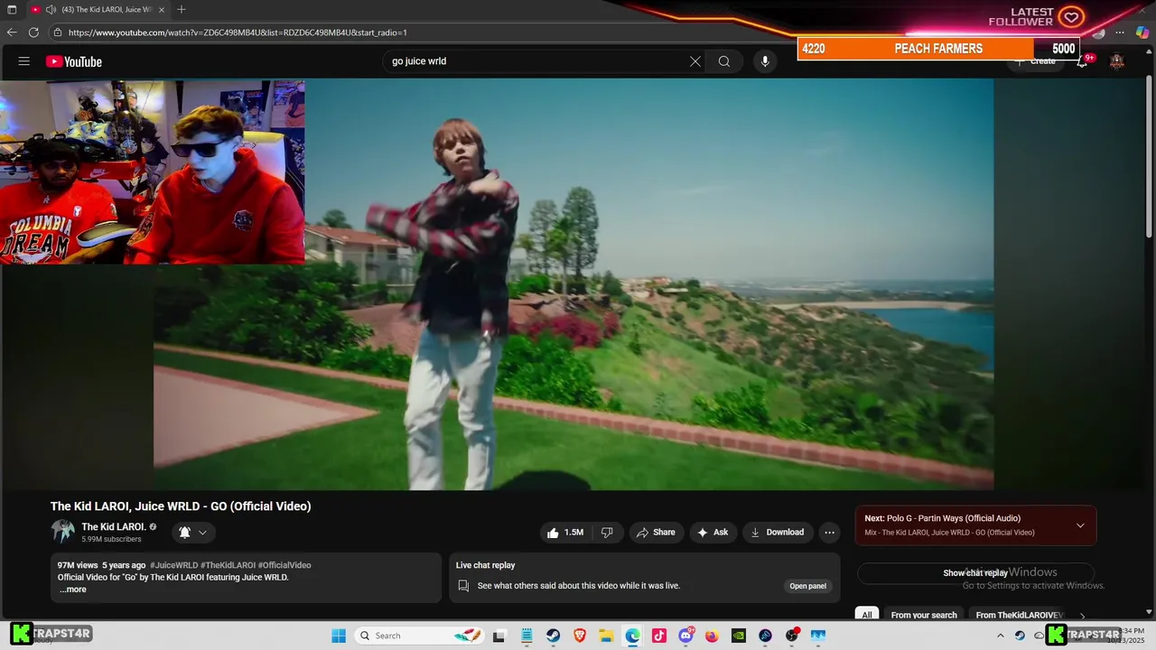
Task: Open The Kid LAROI. channel name link
Action: click(x=114, y=527)
